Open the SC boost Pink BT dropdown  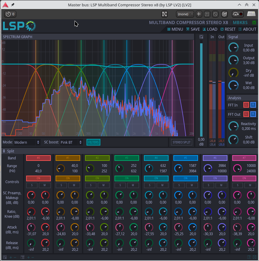71,142
